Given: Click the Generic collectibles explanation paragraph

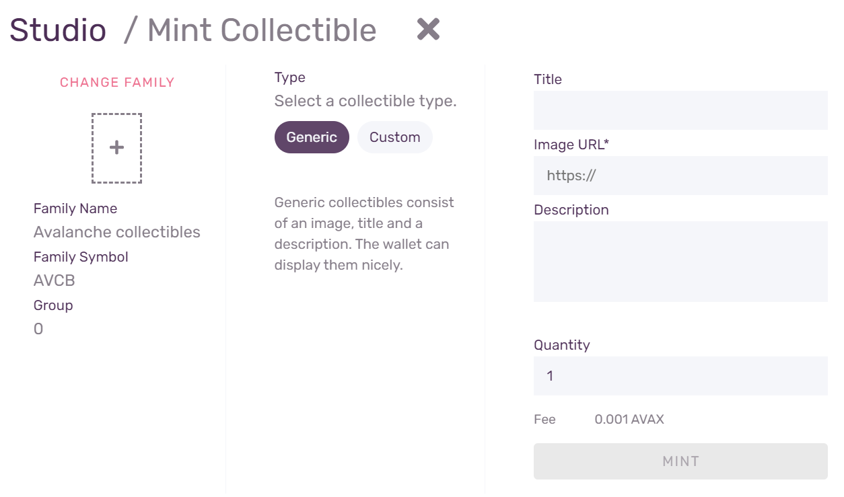Looking at the screenshot, I should (363, 233).
